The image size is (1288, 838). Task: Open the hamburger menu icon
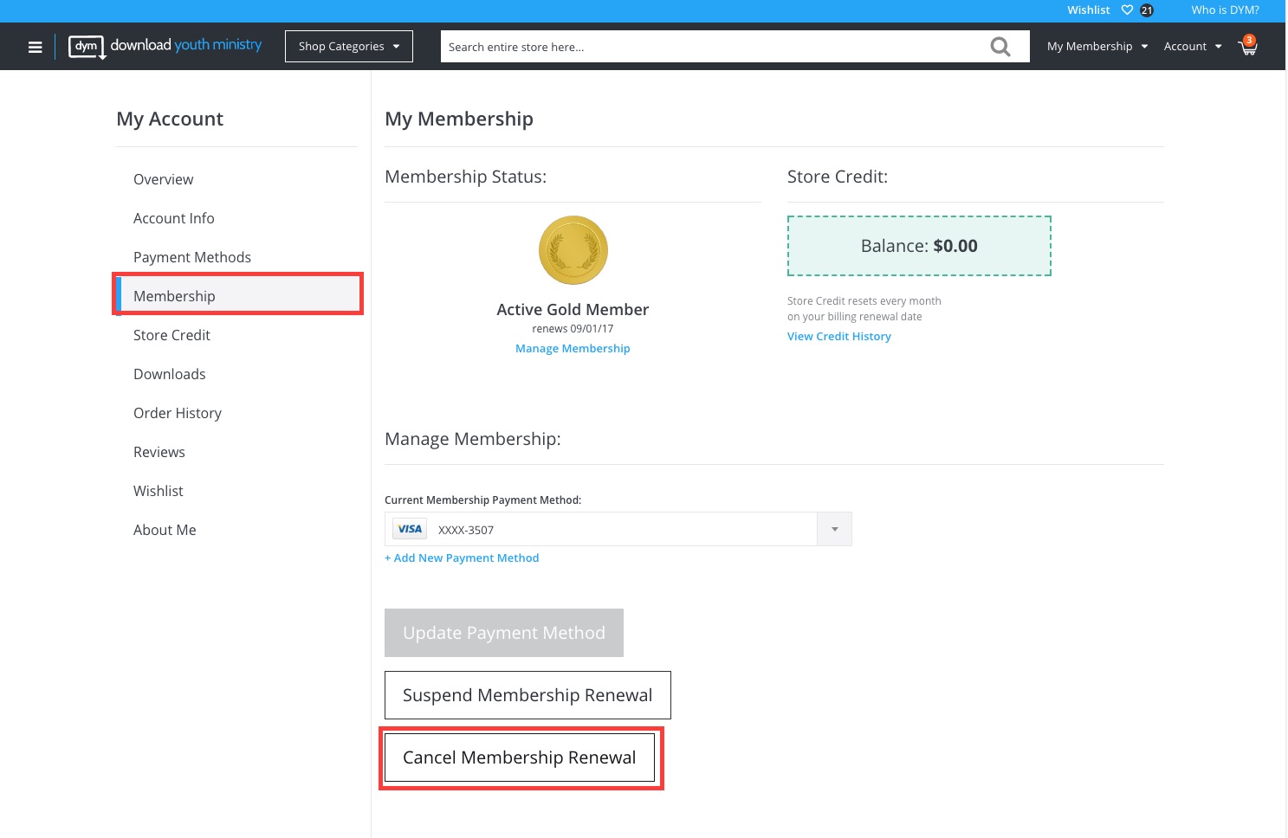coord(36,47)
